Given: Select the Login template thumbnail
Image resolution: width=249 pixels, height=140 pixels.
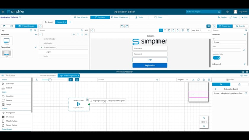Looking at the screenshot, I should (6, 54).
